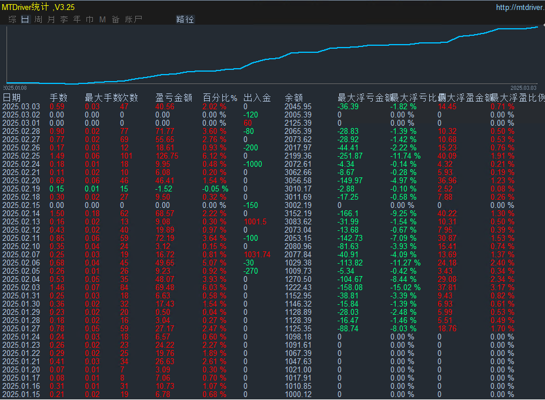The height and width of the screenshot is (400, 545).
Task: Click the deposit value 1001.5
Action: (x=255, y=222)
